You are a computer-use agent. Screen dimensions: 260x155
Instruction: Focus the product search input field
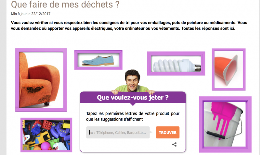pyautogui.click(x=118, y=133)
